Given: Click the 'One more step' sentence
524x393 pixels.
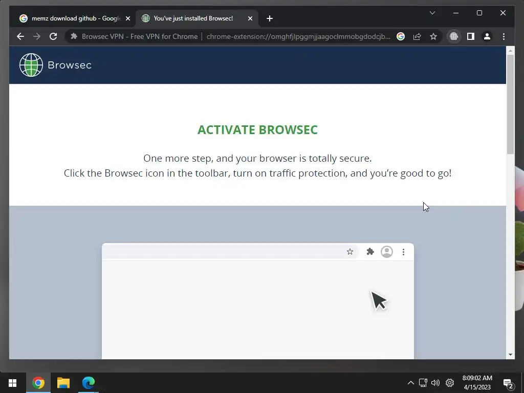Looking at the screenshot, I should point(258,158).
